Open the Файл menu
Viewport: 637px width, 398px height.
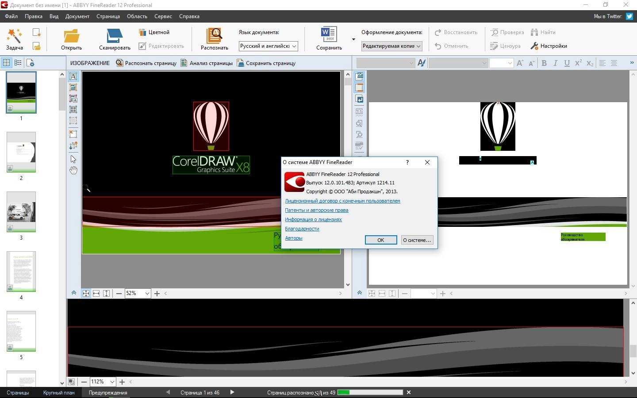click(12, 16)
